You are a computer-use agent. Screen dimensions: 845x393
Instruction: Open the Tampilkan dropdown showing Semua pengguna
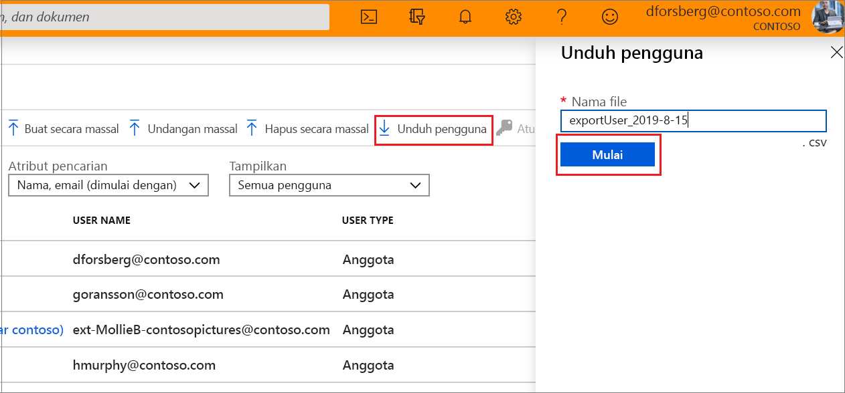tap(329, 185)
